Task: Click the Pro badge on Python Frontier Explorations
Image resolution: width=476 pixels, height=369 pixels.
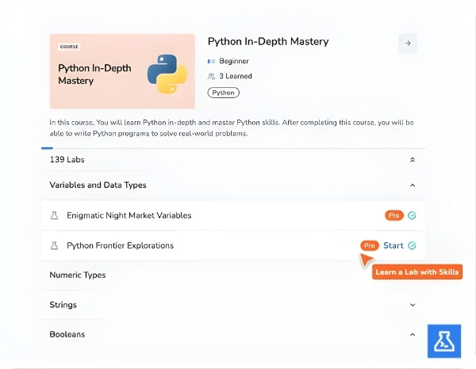Action: [369, 245]
